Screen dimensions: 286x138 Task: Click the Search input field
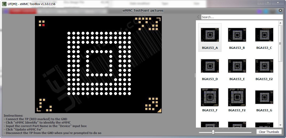pos(242,17)
